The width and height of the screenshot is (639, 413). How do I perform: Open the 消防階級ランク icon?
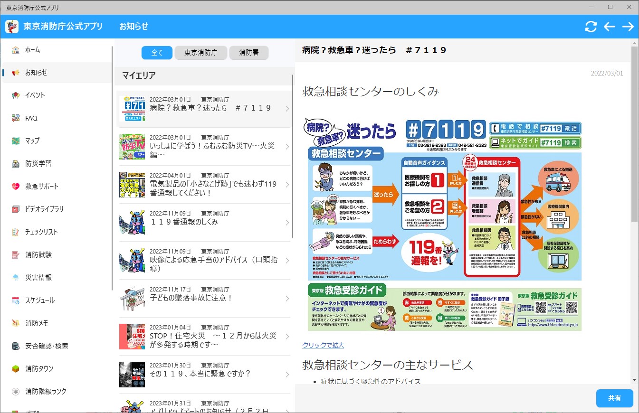tap(16, 392)
